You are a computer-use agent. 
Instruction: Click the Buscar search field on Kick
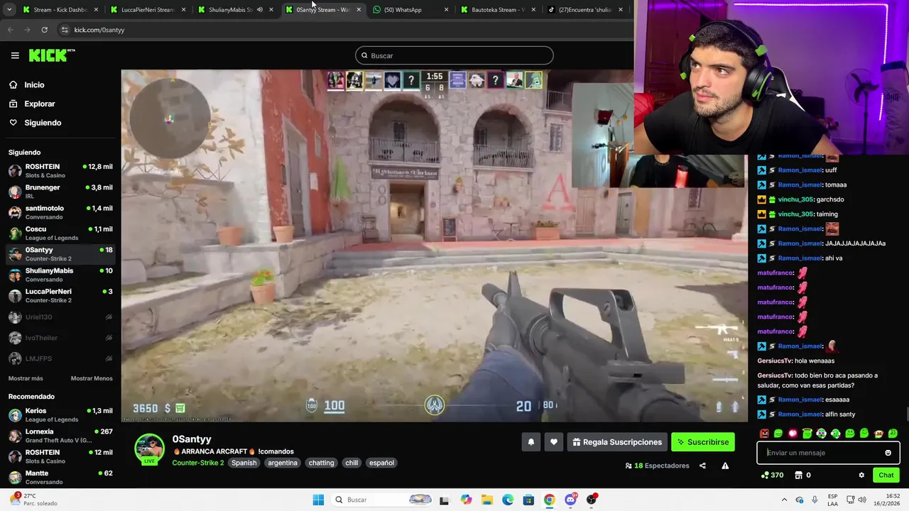pyautogui.click(x=454, y=55)
